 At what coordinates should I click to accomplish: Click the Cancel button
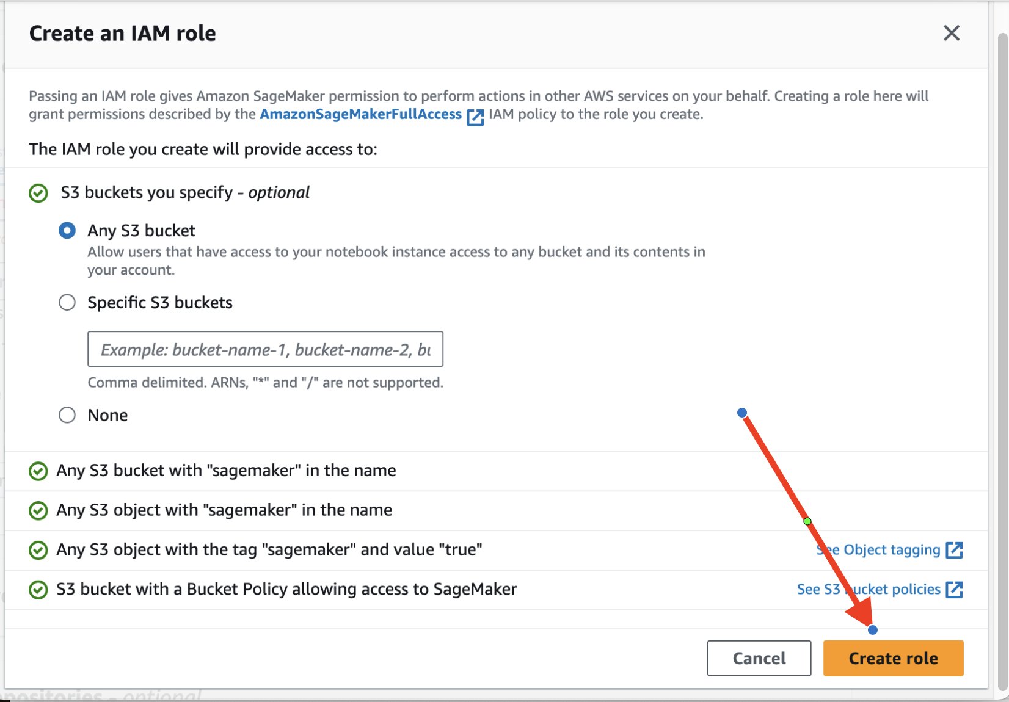point(759,658)
